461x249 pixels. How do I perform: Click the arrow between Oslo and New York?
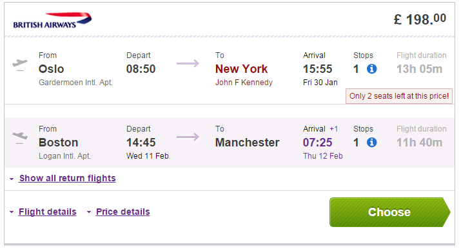188,63
